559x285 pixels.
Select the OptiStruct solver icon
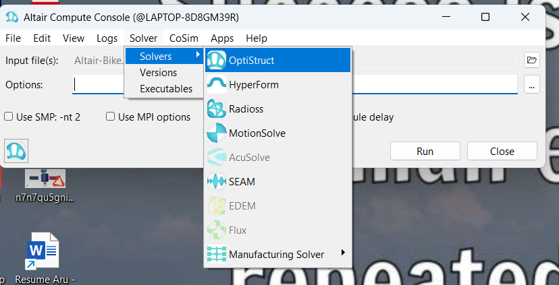(x=217, y=60)
